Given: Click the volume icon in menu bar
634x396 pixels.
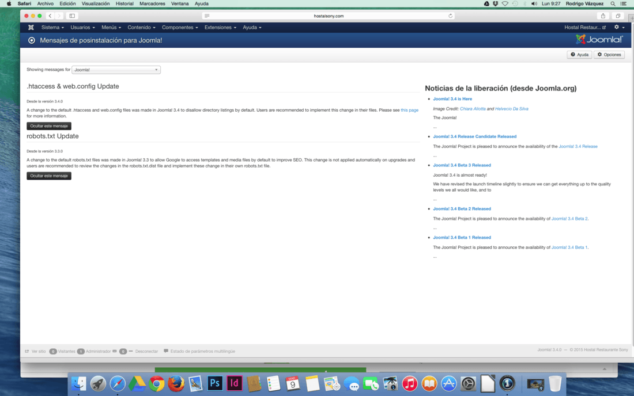Looking at the screenshot, I should [534, 3].
